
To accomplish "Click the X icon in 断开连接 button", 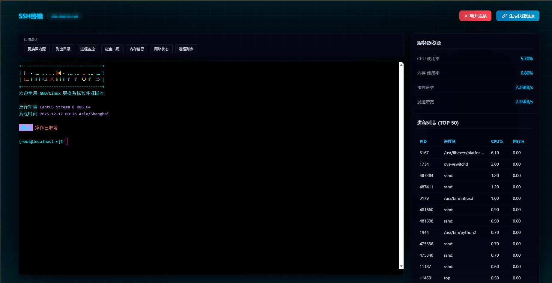I will [466, 16].
